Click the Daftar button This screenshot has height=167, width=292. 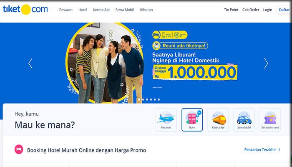coord(284,10)
